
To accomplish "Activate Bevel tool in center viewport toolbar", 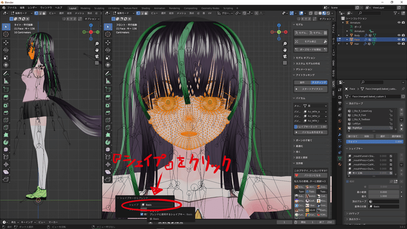I will pyautogui.click(x=108, y=112).
